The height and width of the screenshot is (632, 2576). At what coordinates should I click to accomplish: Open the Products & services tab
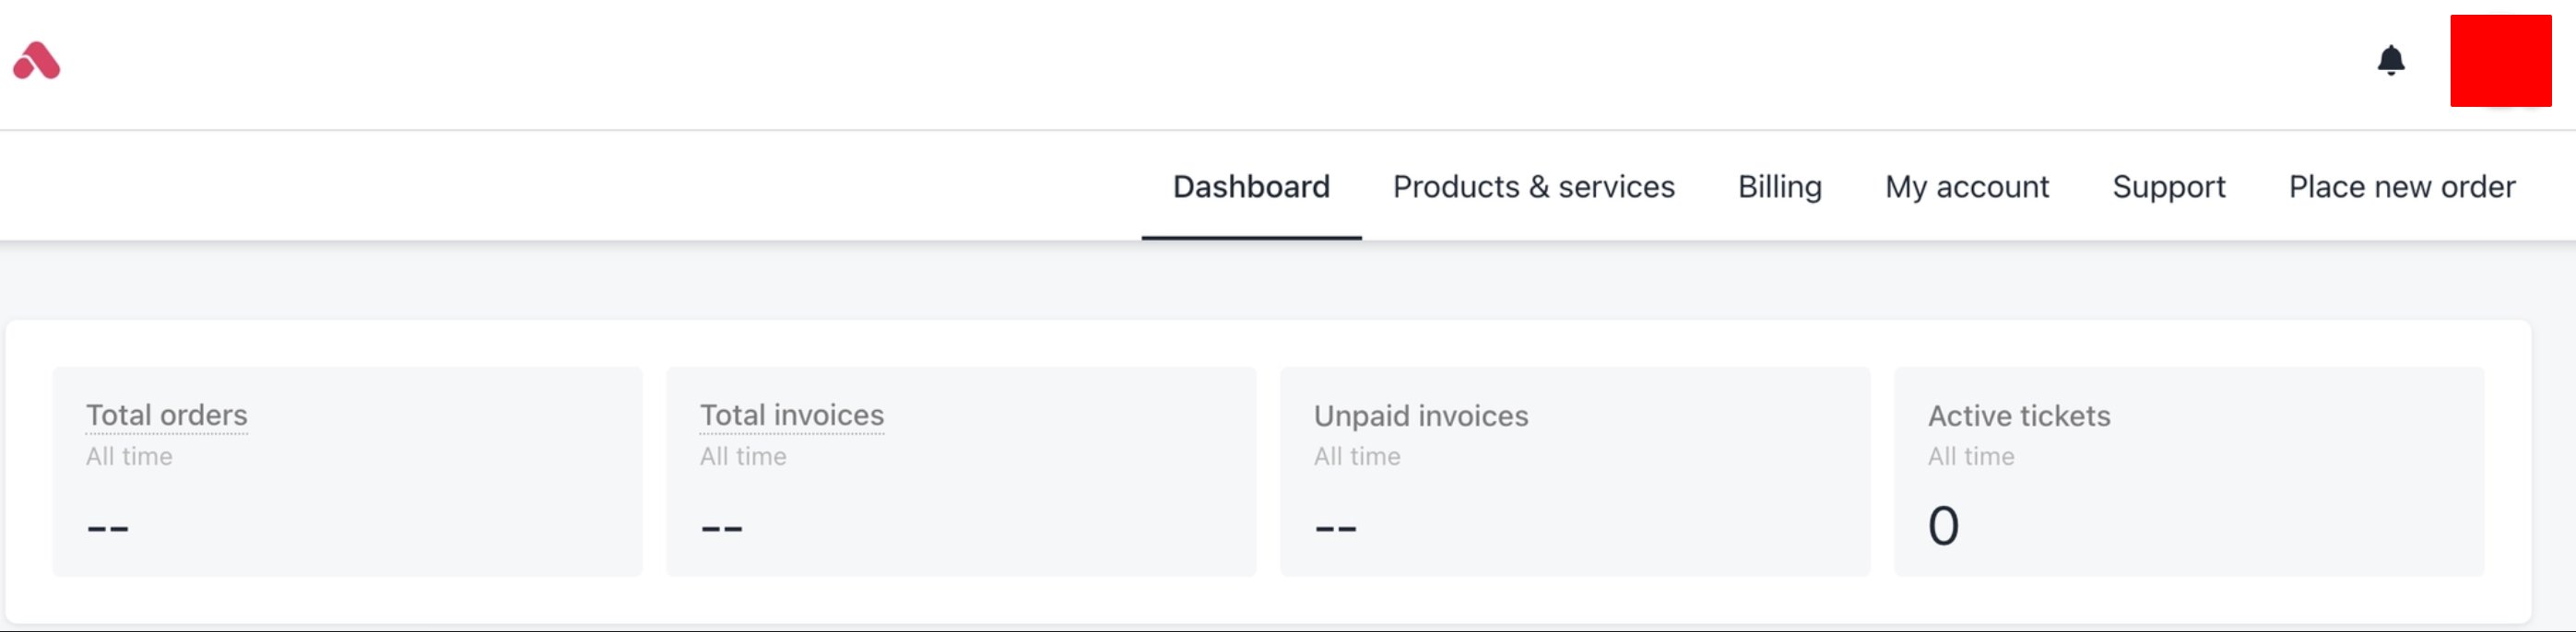(x=1533, y=187)
